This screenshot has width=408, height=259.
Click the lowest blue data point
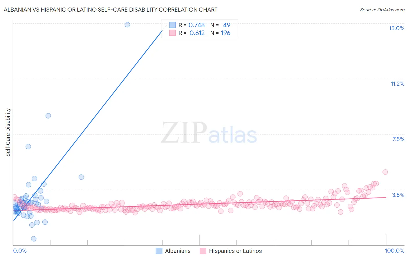coord(34,239)
